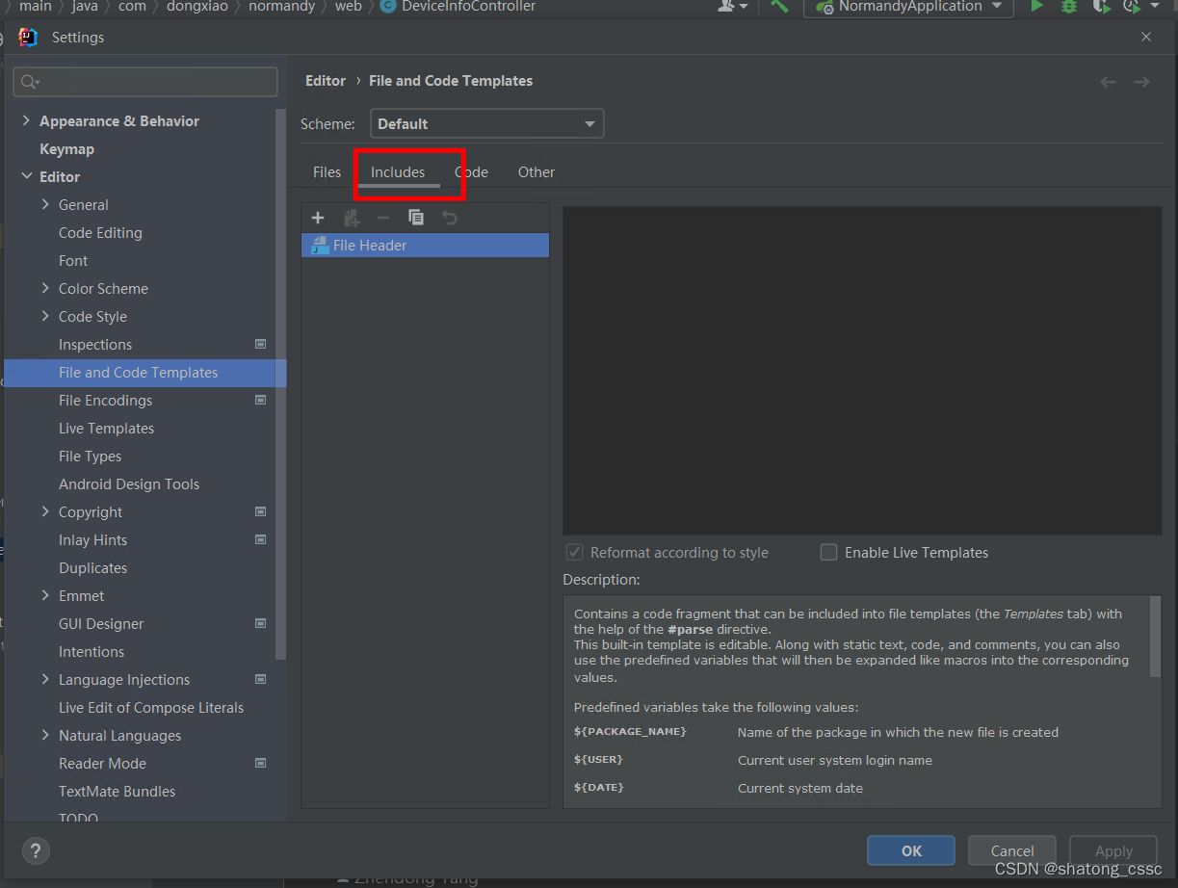Viewport: 1178px width, 888px height.
Task: Run with coverage using the shield icon
Action: click(1101, 7)
